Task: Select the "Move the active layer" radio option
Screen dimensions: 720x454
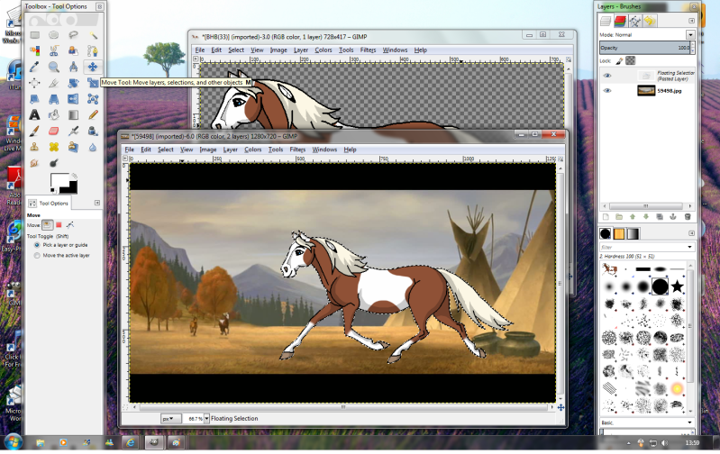Action: [x=37, y=256]
